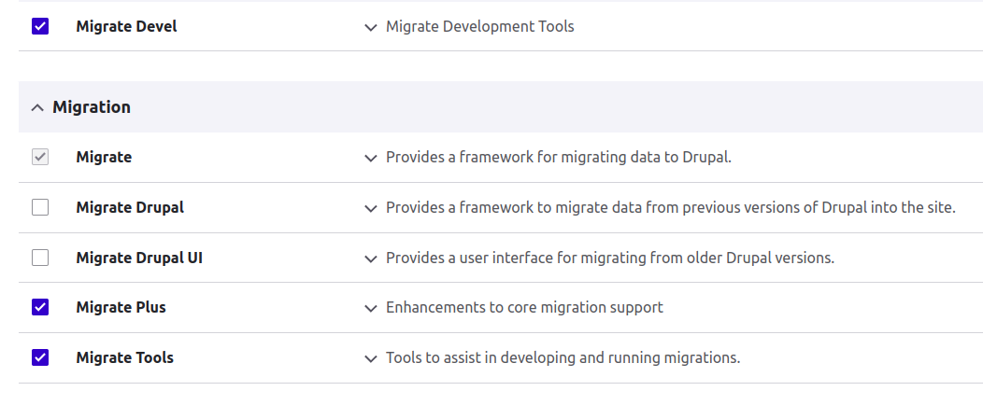Enable the Migrate Drupal module checkbox

tap(40, 207)
